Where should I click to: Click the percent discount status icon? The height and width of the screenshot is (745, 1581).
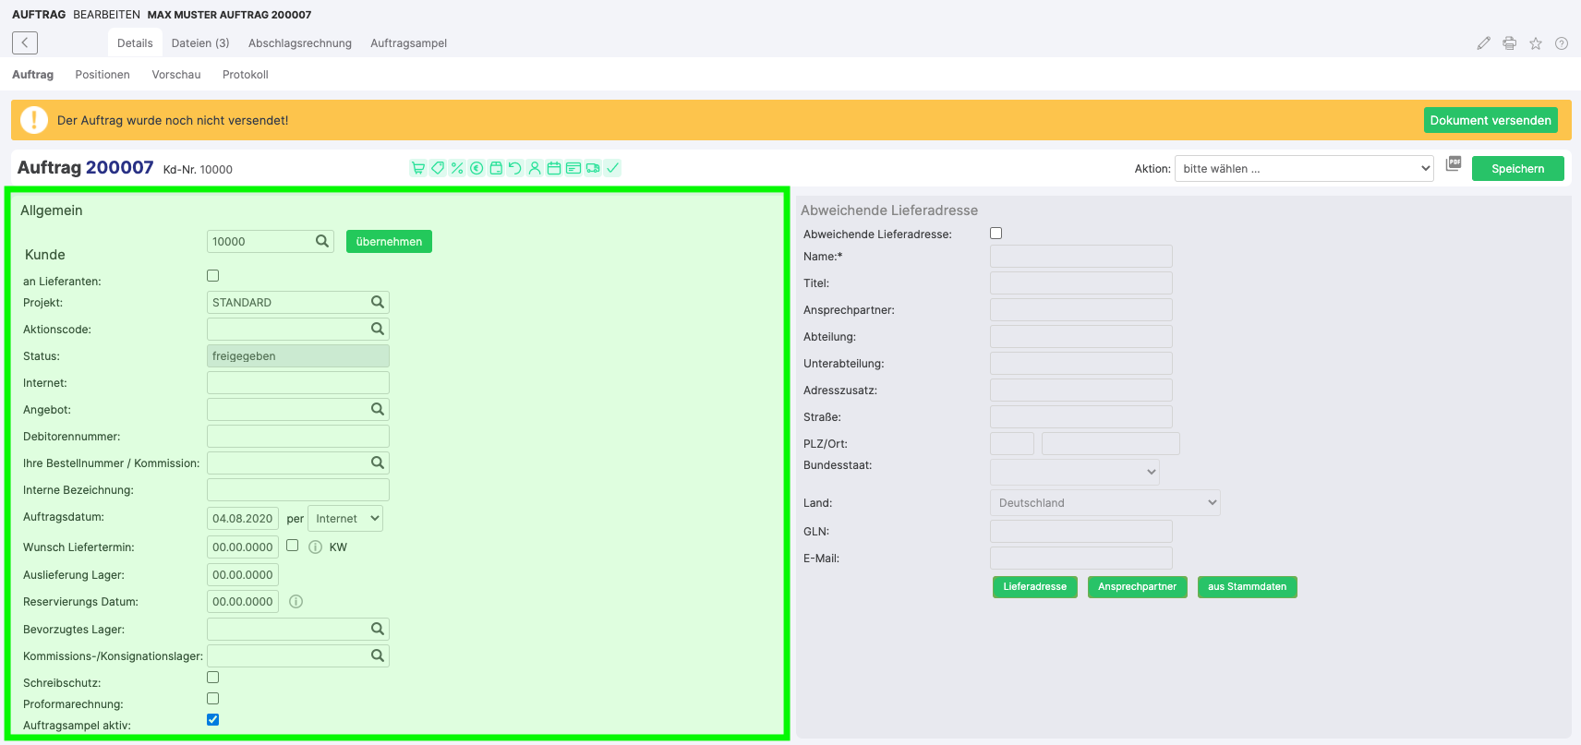point(457,168)
